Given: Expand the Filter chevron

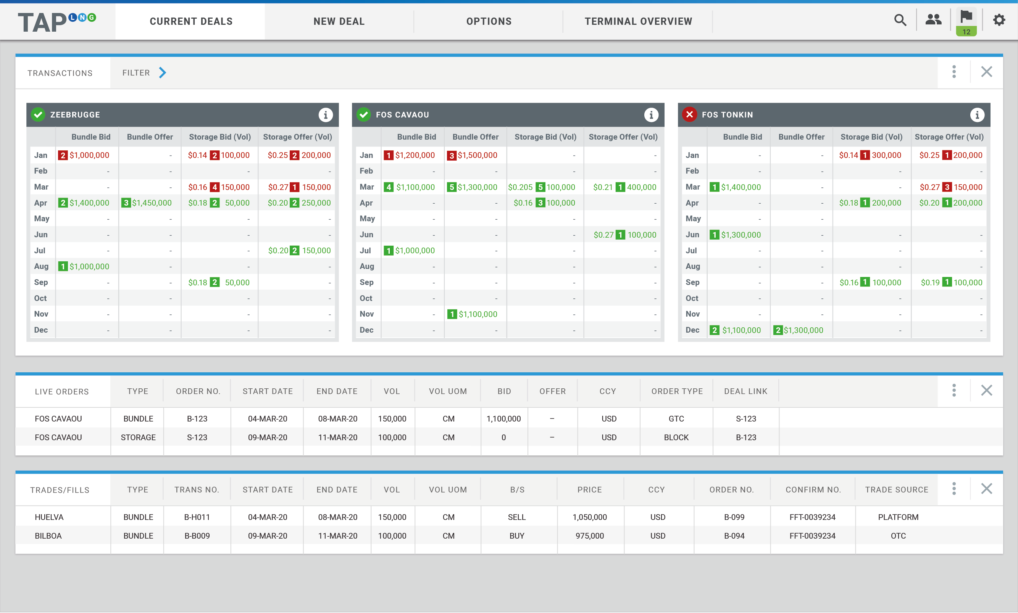Looking at the screenshot, I should click(162, 72).
